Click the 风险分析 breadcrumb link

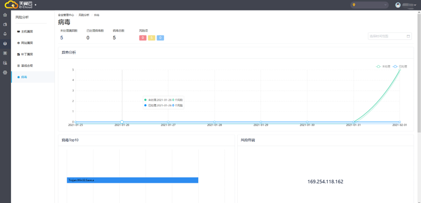[x=84, y=15]
